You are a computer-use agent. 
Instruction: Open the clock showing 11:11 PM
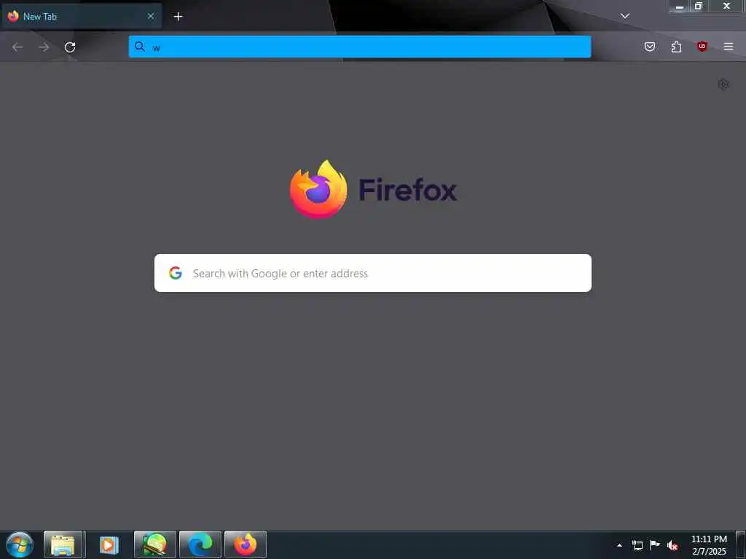pos(709,545)
